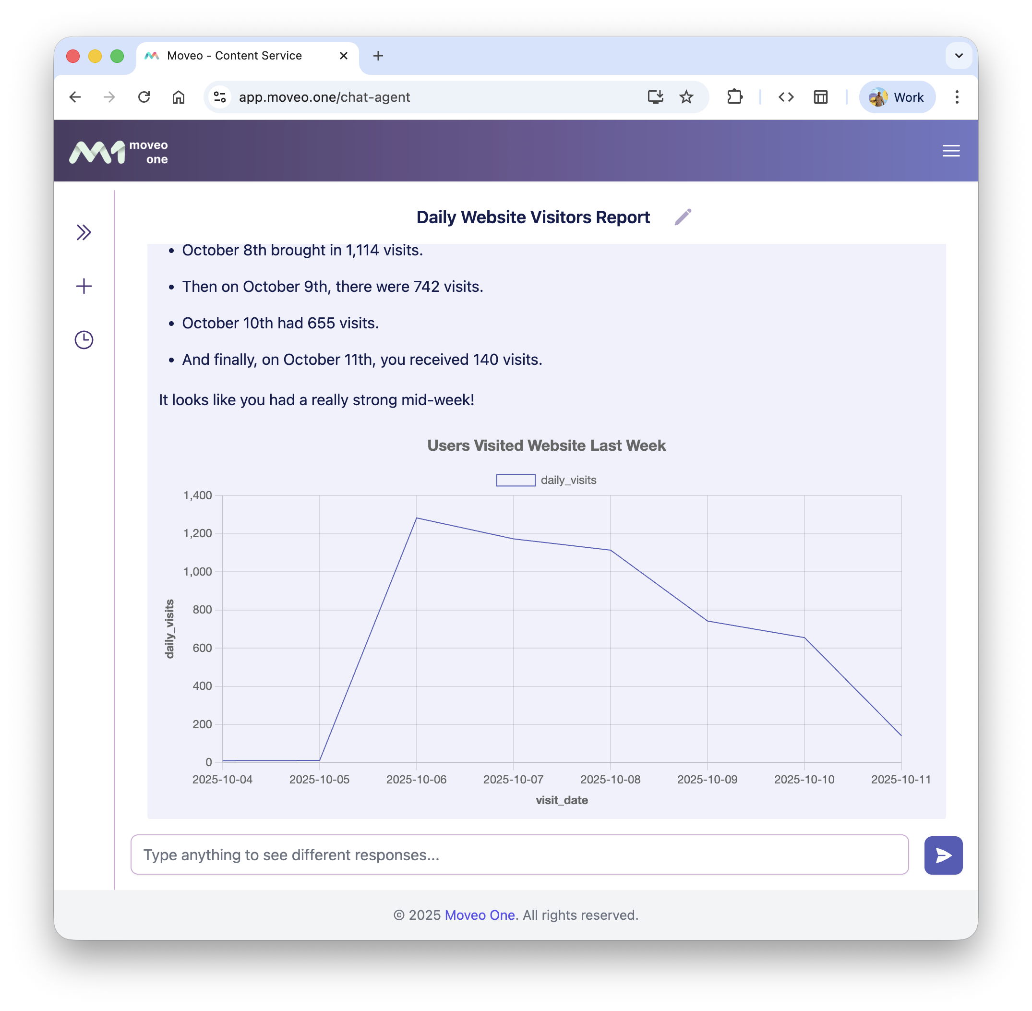Open the Moveo One footer link
This screenshot has width=1032, height=1011.
(x=480, y=915)
